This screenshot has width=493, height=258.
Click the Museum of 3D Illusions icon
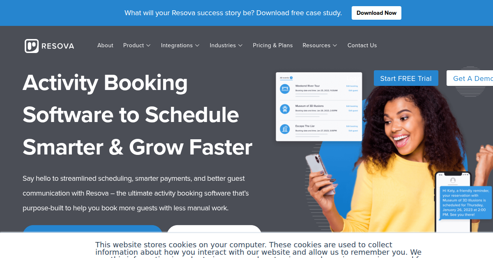click(x=285, y=109)
